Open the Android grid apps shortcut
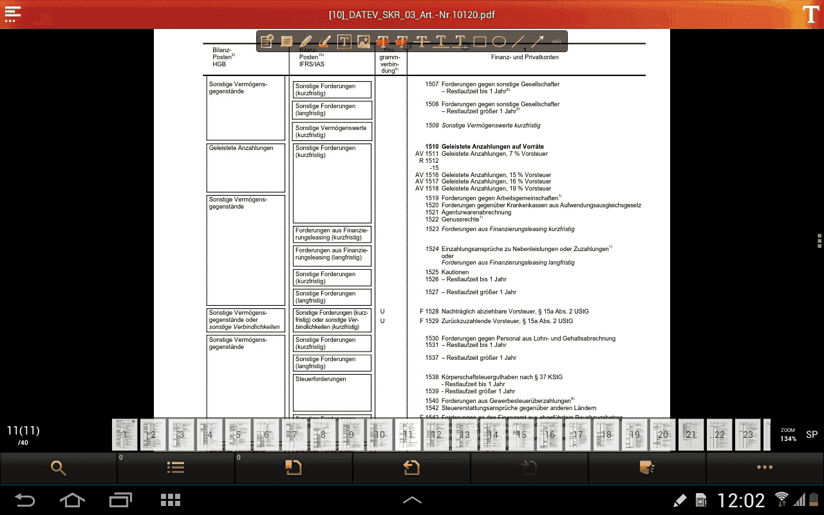 tap(170, 500)
